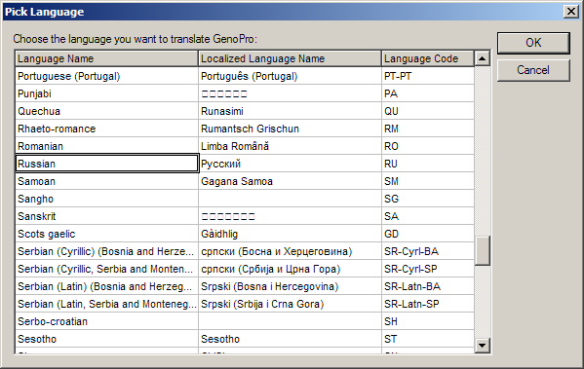This screenshot has width=584, height=369.
Task: Pick Romanian from the list
Action: [245, 146]
